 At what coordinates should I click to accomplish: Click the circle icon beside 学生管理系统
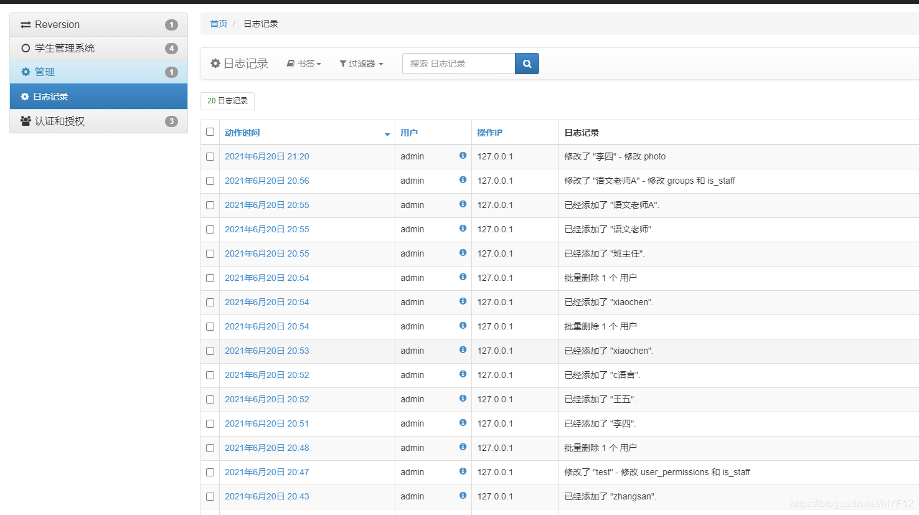pyautogui.click(x=26, y=48)
